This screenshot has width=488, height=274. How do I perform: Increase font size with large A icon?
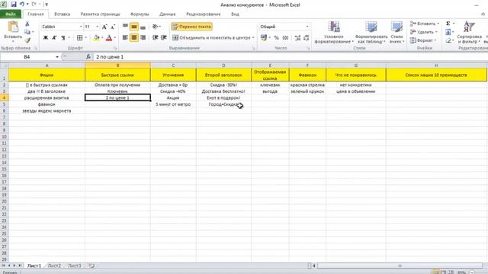coord(104,27)
